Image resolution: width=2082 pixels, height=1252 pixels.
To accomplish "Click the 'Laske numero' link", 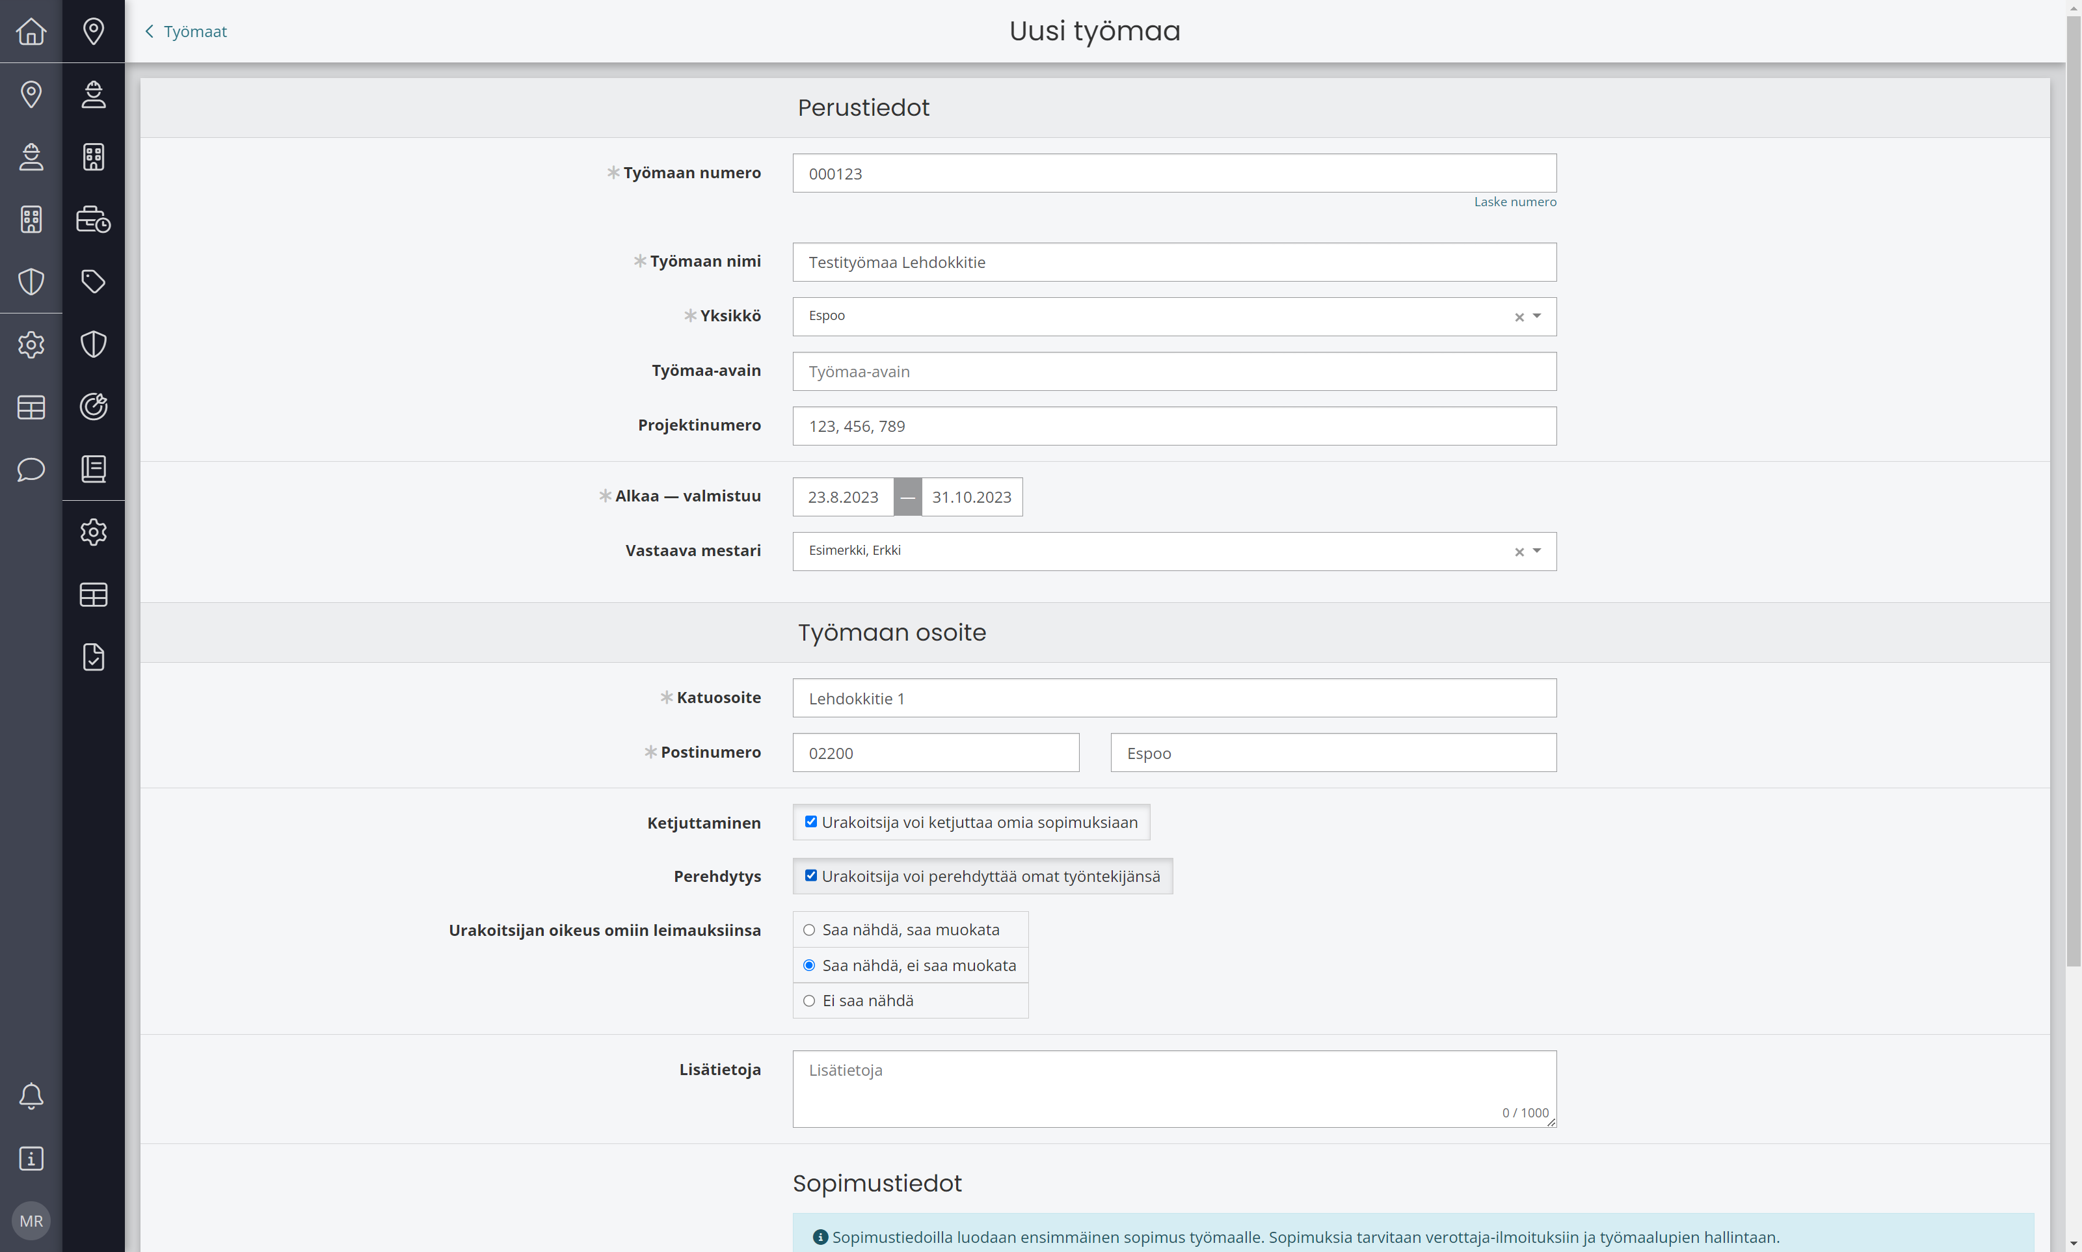I will 1515,202.
